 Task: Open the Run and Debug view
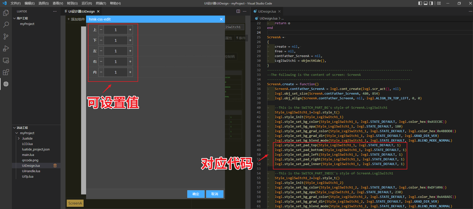(x=6, y=49)
